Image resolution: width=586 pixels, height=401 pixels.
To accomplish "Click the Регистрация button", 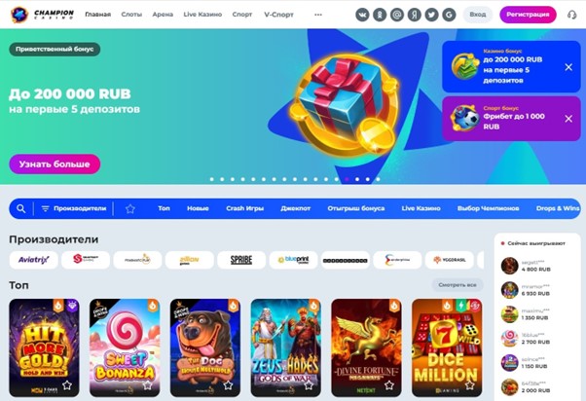I will (528, 15).
